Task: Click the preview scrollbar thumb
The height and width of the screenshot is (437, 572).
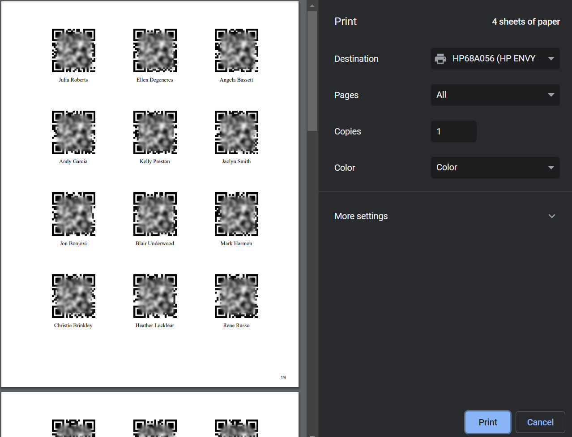Action: point(312,71)
